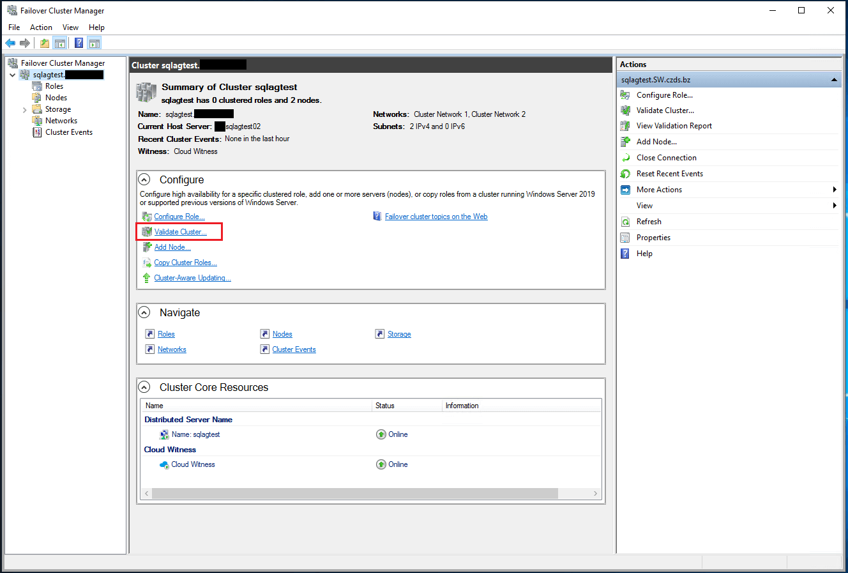Image resolution: width=848 pixels, height=573 pixels.
Task: Follow the Cluster Events link in Navigate section
Action: [x=294, y=349]
